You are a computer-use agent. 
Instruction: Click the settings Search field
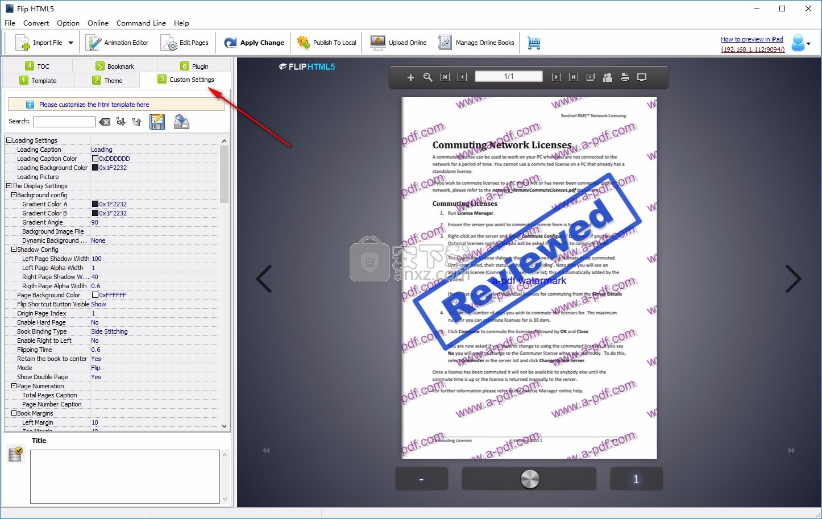[64, 122]
